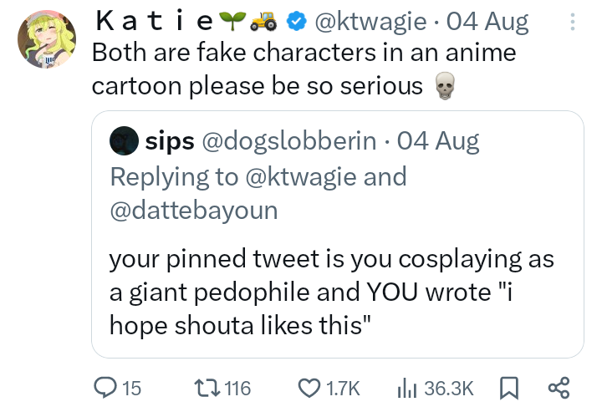Open the @ktwagie handle link
This screenshot has width=602, height=412.
369,22
